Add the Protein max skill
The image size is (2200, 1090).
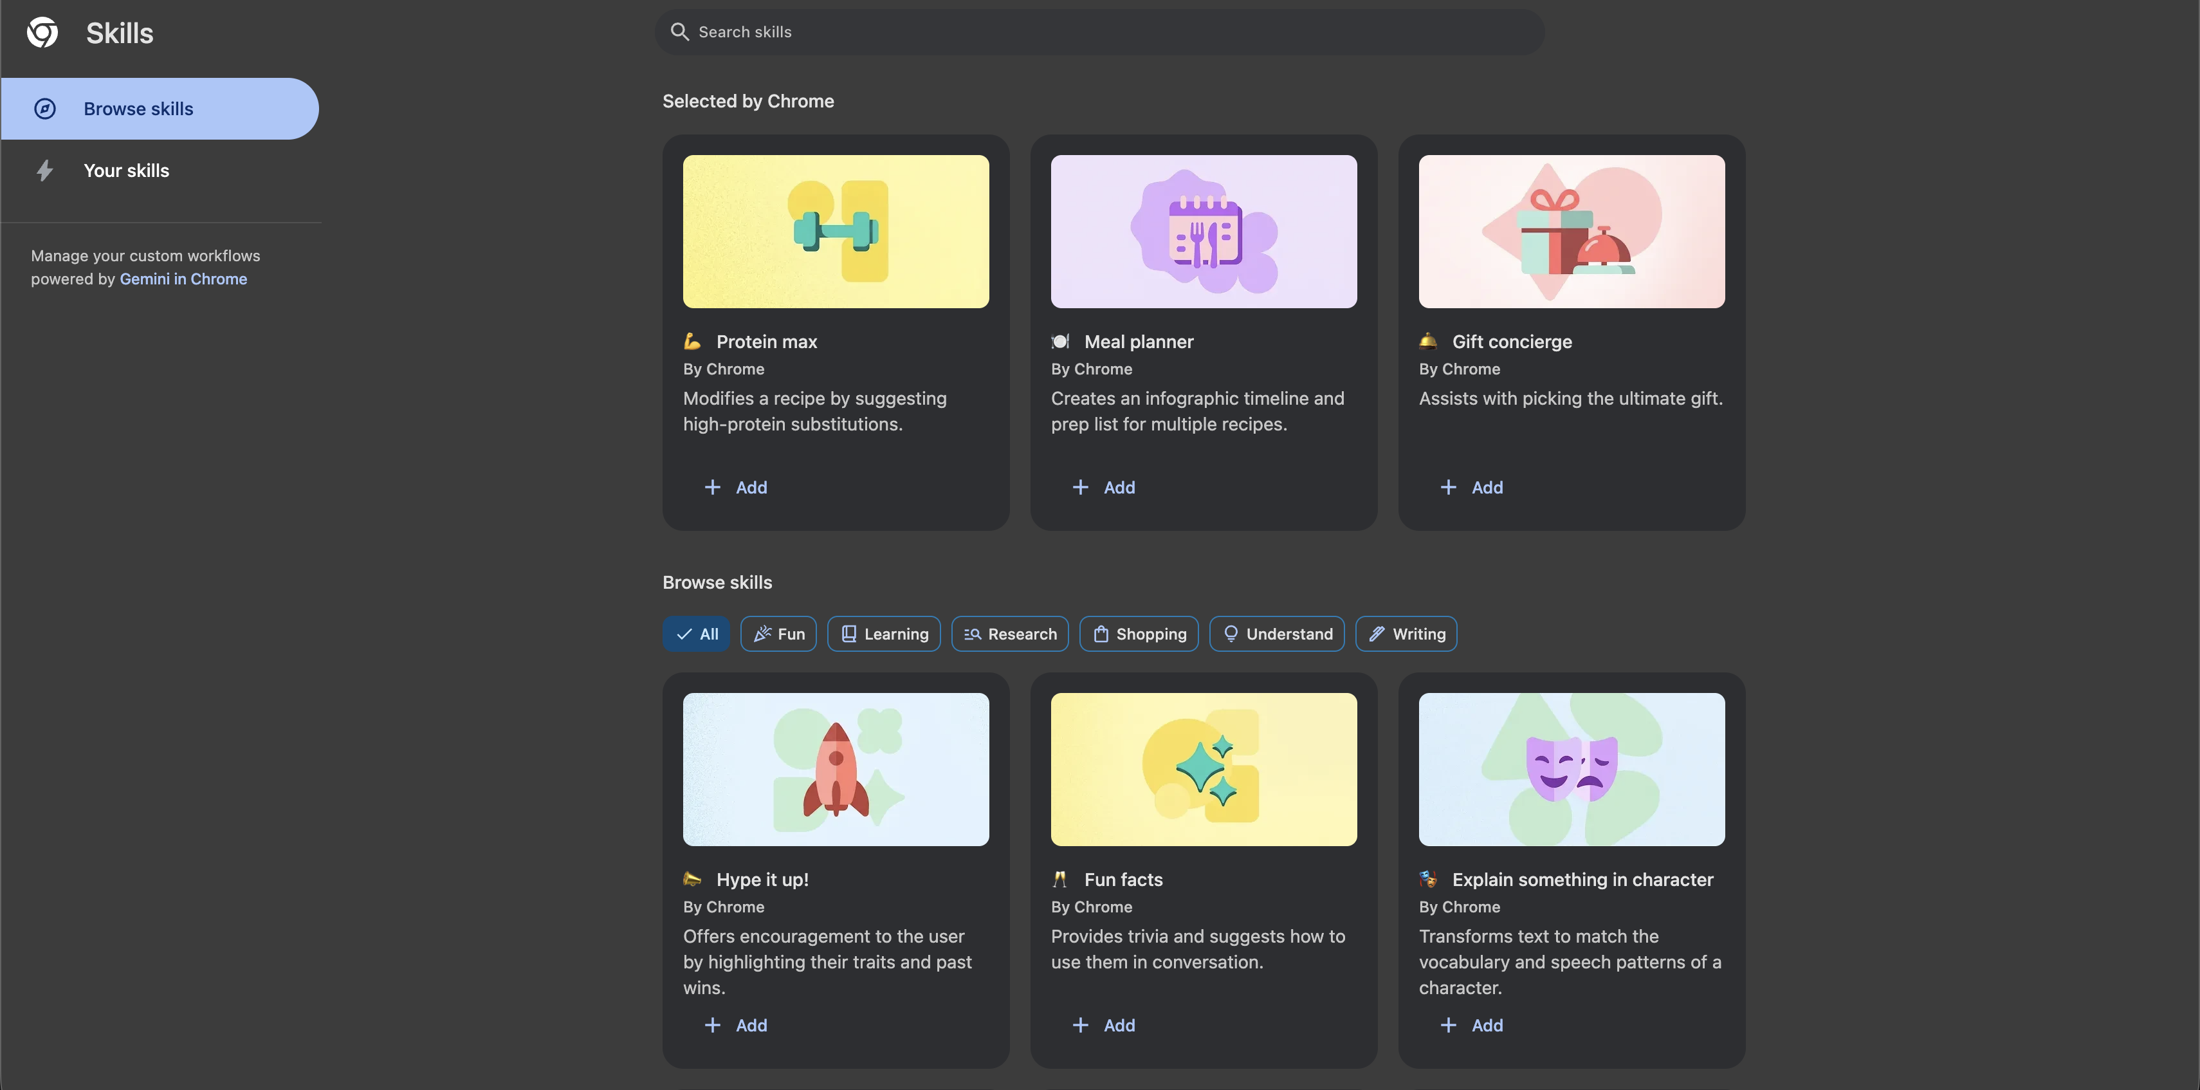[x=736, y=487]
